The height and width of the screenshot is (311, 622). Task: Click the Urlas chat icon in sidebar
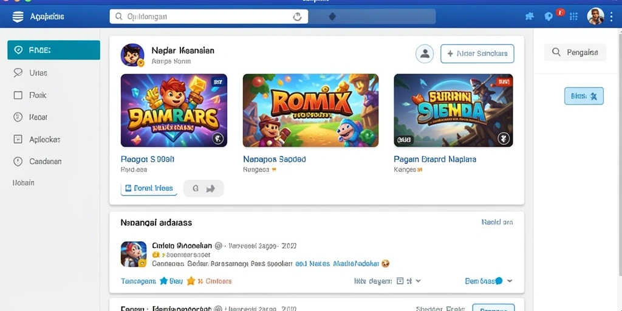pyautogui.click(x=18, y=73)
